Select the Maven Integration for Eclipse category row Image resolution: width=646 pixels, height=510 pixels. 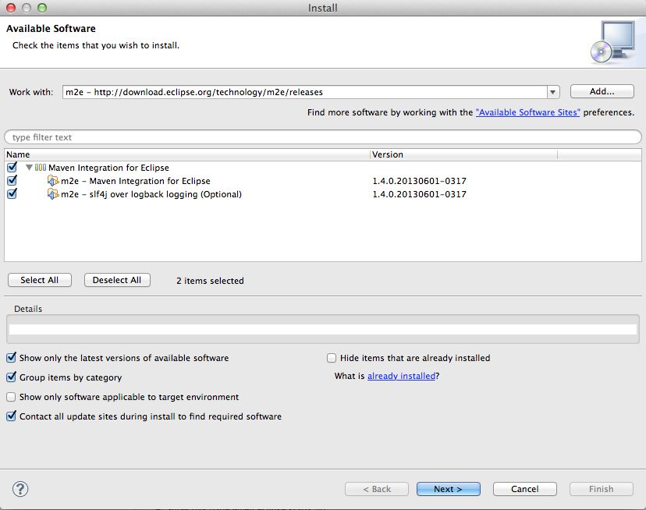(323, 168)
